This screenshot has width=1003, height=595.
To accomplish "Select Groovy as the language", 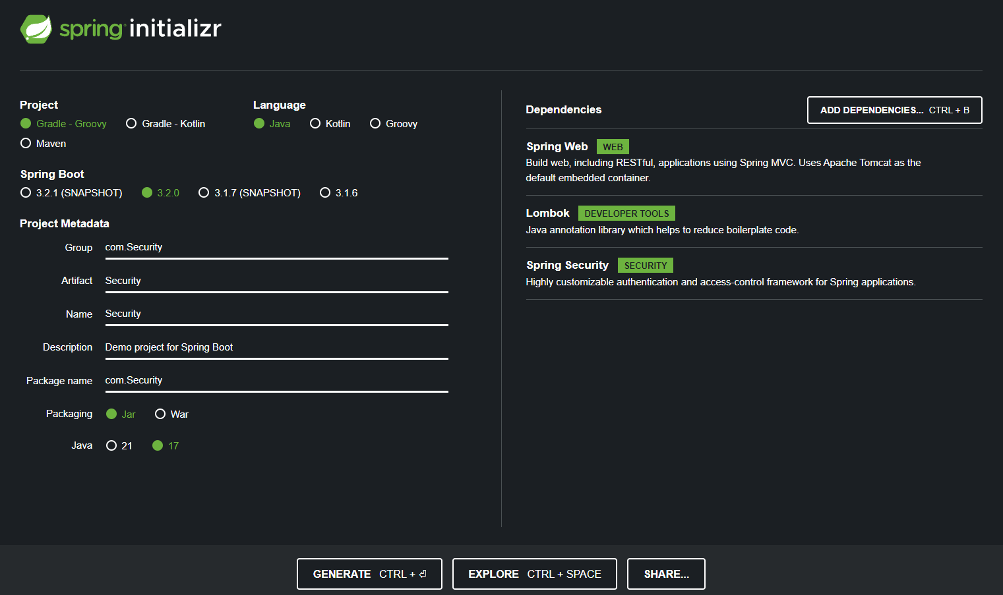I will [394, 124].
